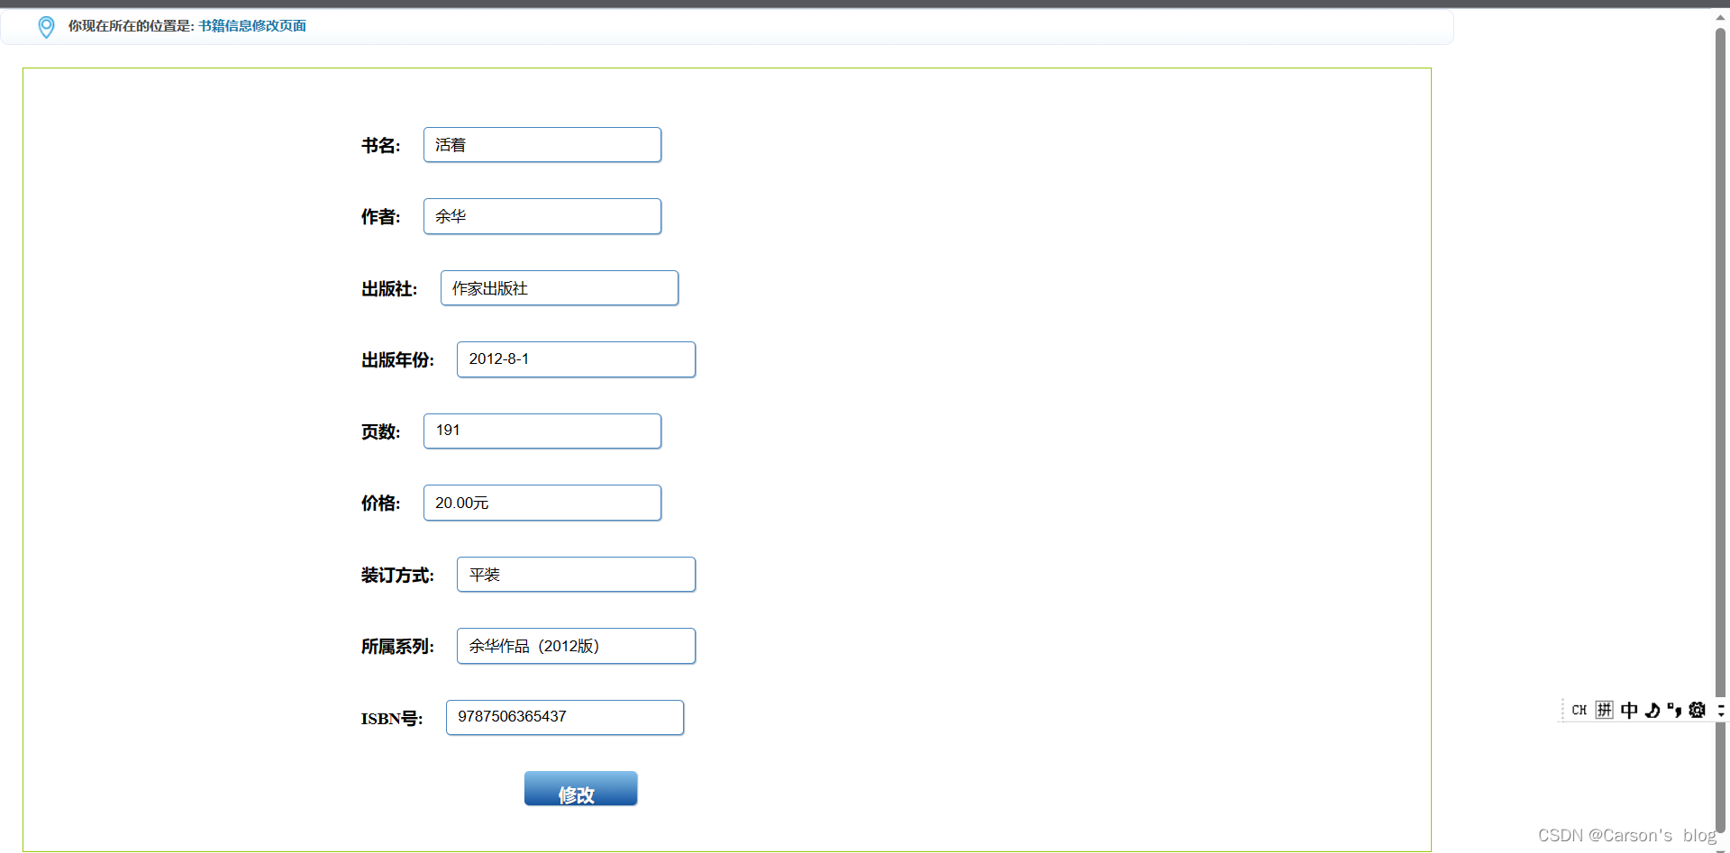The width and height of the screenshot is (1730, 853).
Task: Click the ISBN号 label text
Action: tap(392, 719)
